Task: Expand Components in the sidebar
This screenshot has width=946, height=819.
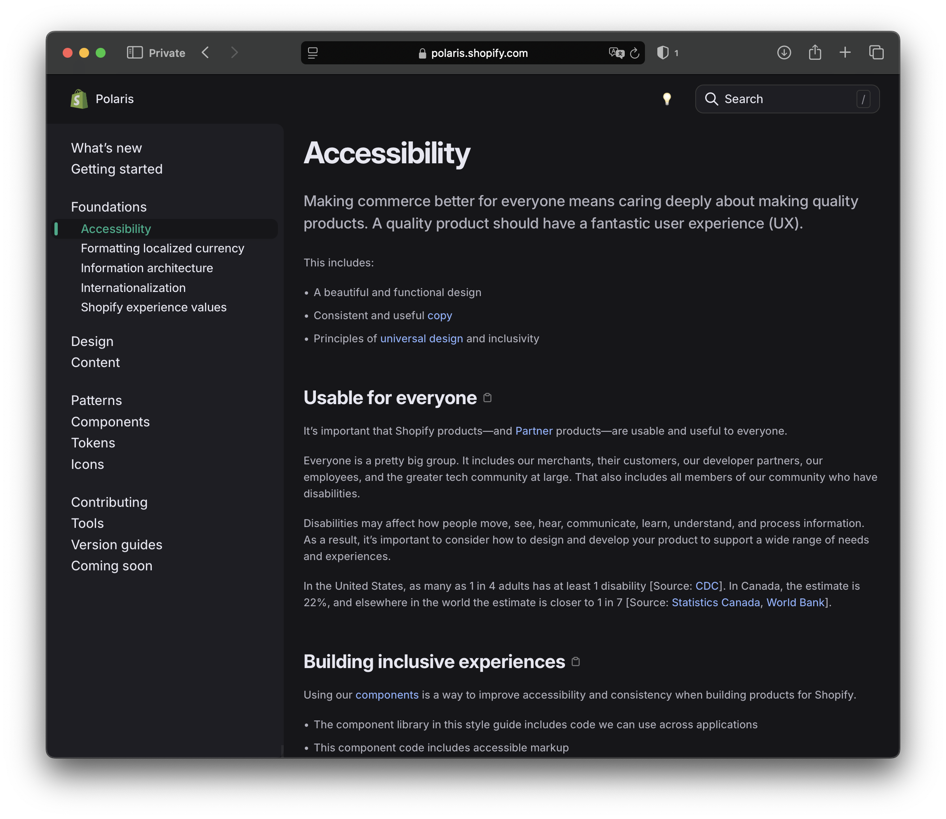Action: (x=110, y=421)
